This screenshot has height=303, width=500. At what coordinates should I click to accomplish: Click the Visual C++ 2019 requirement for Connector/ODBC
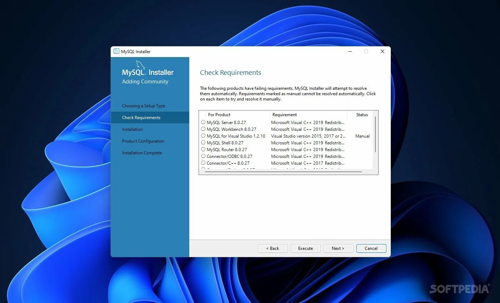(x=308, y=156)
